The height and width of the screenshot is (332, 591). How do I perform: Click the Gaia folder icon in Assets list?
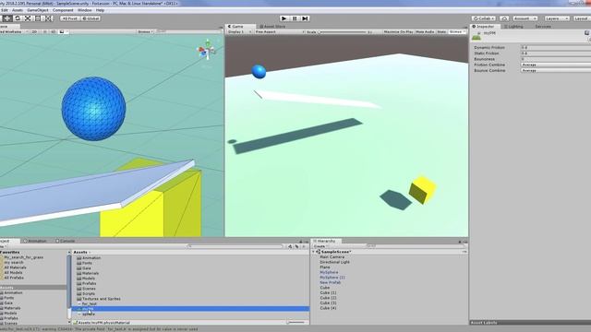(x=78, y=268)
